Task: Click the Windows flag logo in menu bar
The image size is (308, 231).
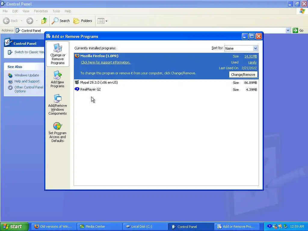Action: pos(302,11)
